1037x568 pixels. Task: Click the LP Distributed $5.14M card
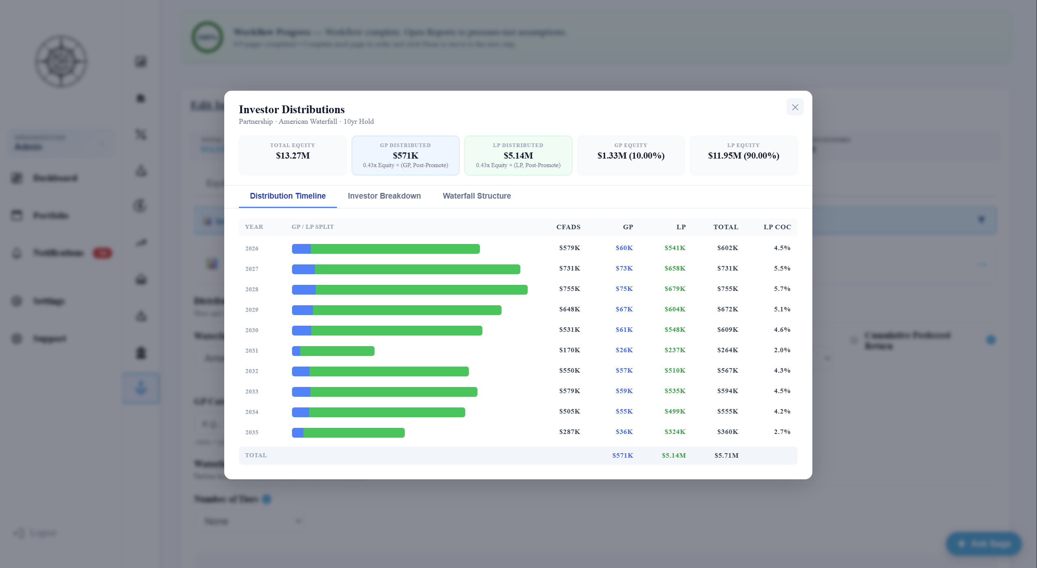[518, 155]
